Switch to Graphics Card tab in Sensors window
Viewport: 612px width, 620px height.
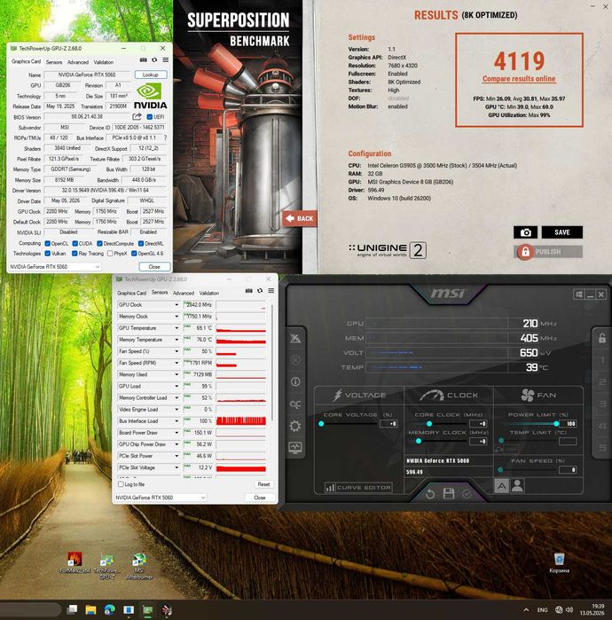(131, 293)
